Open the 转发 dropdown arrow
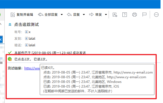Screen dimensions: 163x103 [106, 15]
